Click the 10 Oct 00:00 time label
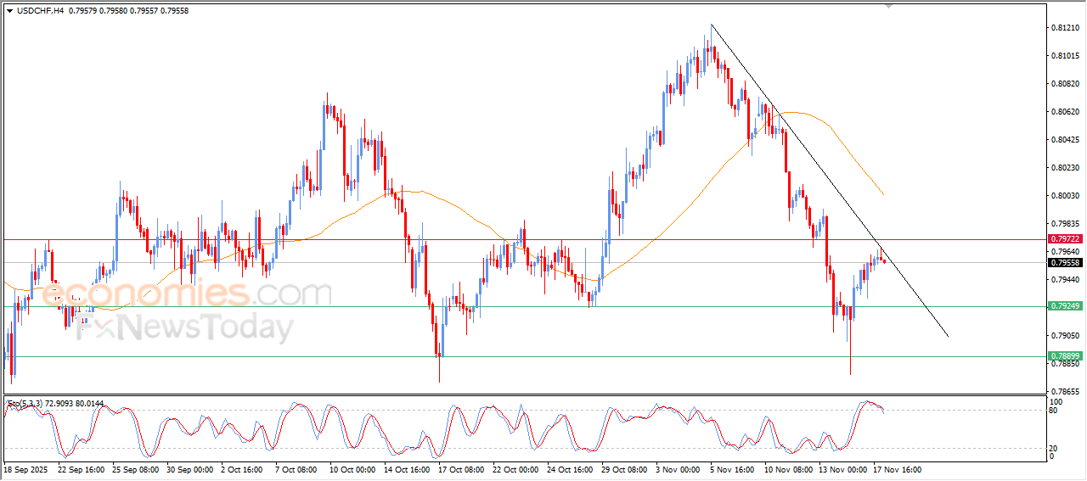Screen dimensions: 1087x481 [352, 469]
